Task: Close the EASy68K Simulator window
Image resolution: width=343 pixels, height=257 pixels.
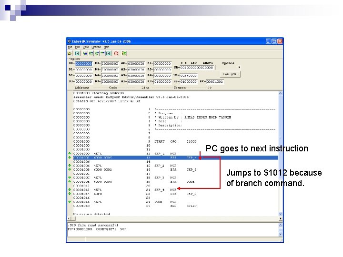Action: click(280, 41)
